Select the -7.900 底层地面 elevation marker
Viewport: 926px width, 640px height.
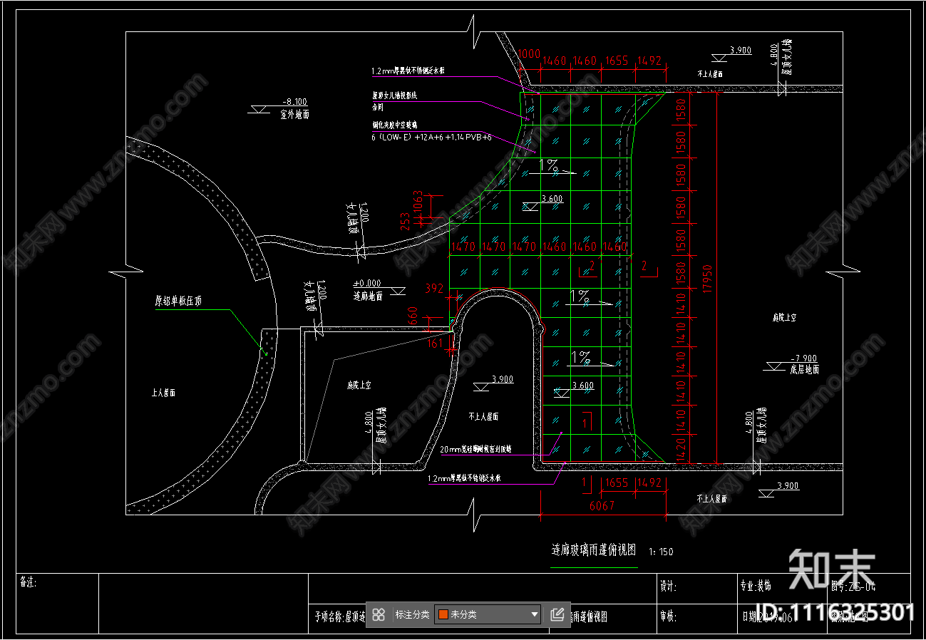(803, 358)
